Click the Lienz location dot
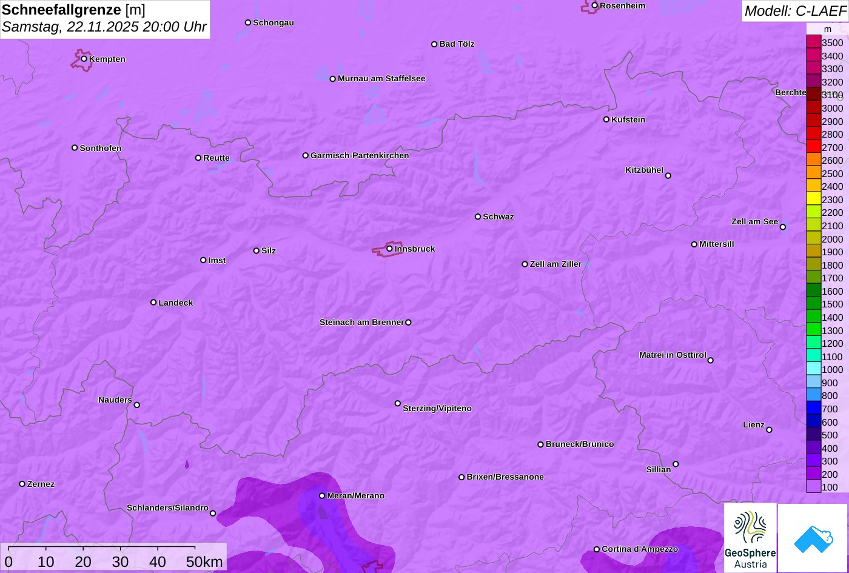The width and height of the screenshot is (849, 573). [x=769, y=430]
